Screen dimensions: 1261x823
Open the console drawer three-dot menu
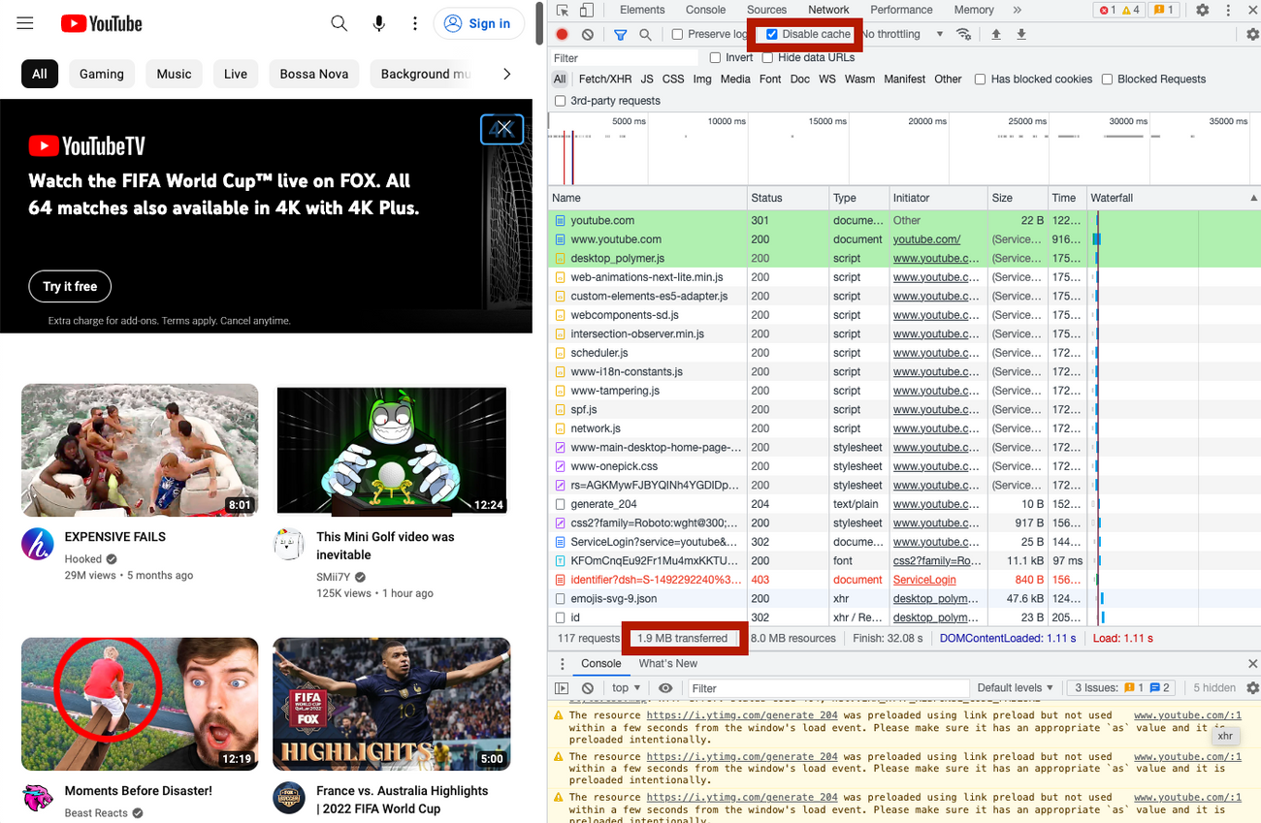(563, 664)
